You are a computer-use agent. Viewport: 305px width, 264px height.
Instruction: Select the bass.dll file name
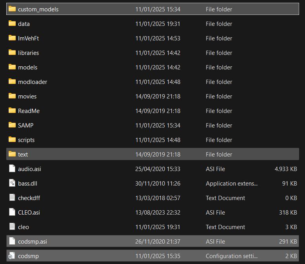pos(27,184)
